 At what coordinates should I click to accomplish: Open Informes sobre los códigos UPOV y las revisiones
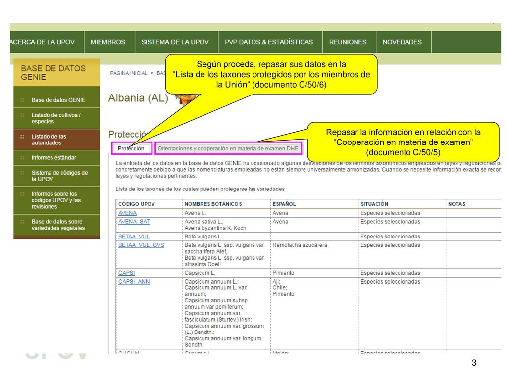point(56,200)
